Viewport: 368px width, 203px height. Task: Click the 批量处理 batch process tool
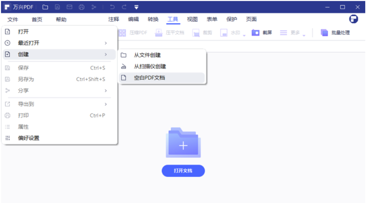[x=335, y=33]
